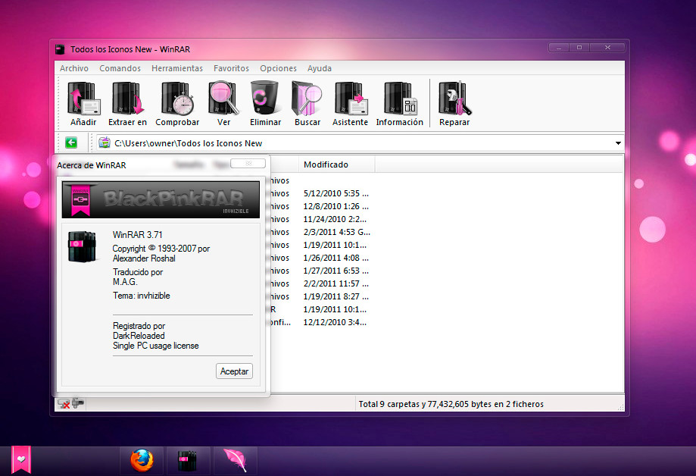Viewport: 696px width, 476px height.
Task: Click the Añadir toolbar icon
Action: [83, 99]
